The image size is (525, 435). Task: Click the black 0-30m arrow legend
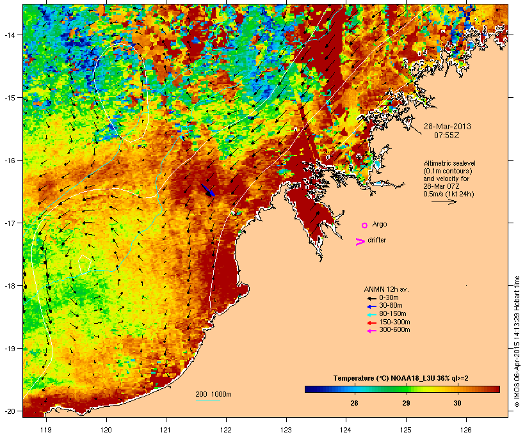[x=371, y=298]
